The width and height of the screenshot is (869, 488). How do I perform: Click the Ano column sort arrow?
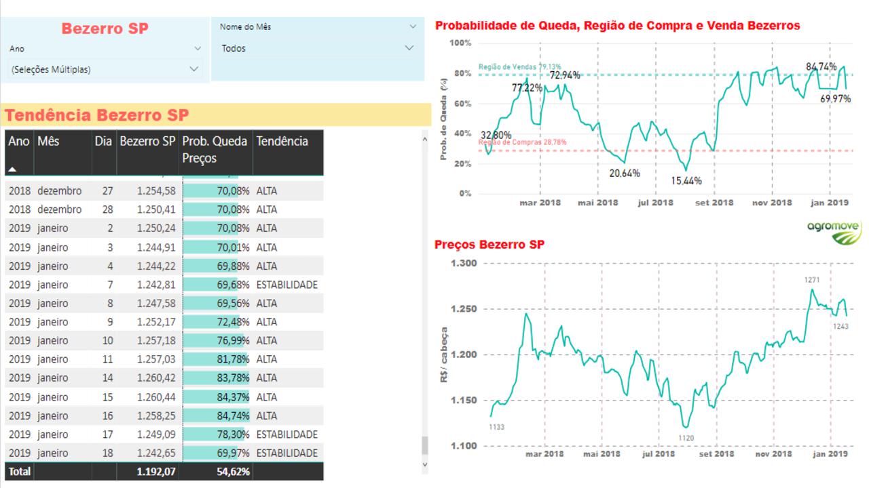coord(12,169)
